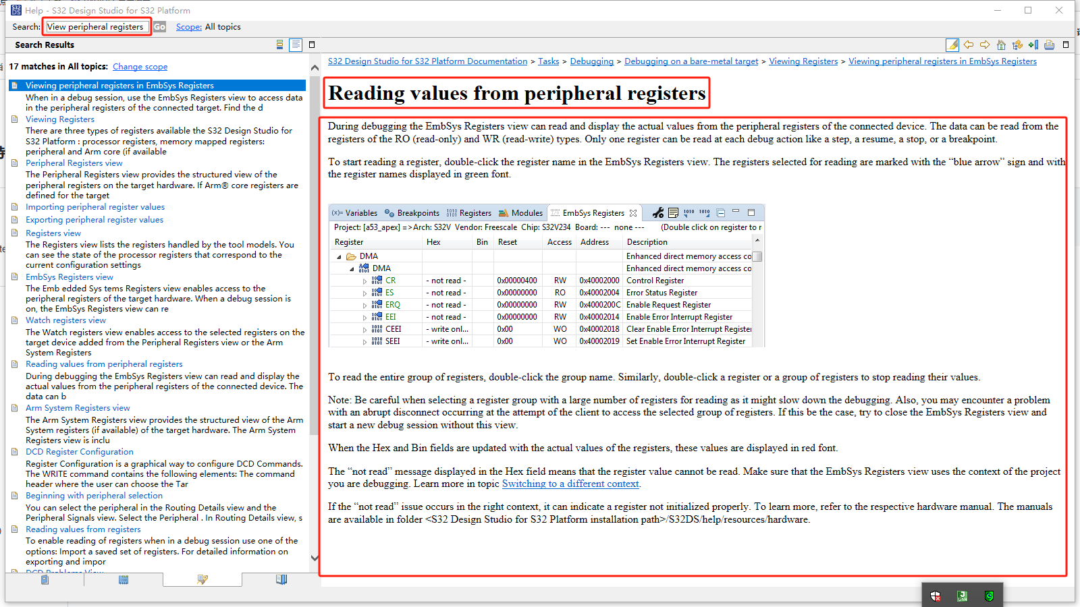Focus the help Search input field
Image resolution: width=1080 pixels, height=607 pixels.
[x=97, y=27]
